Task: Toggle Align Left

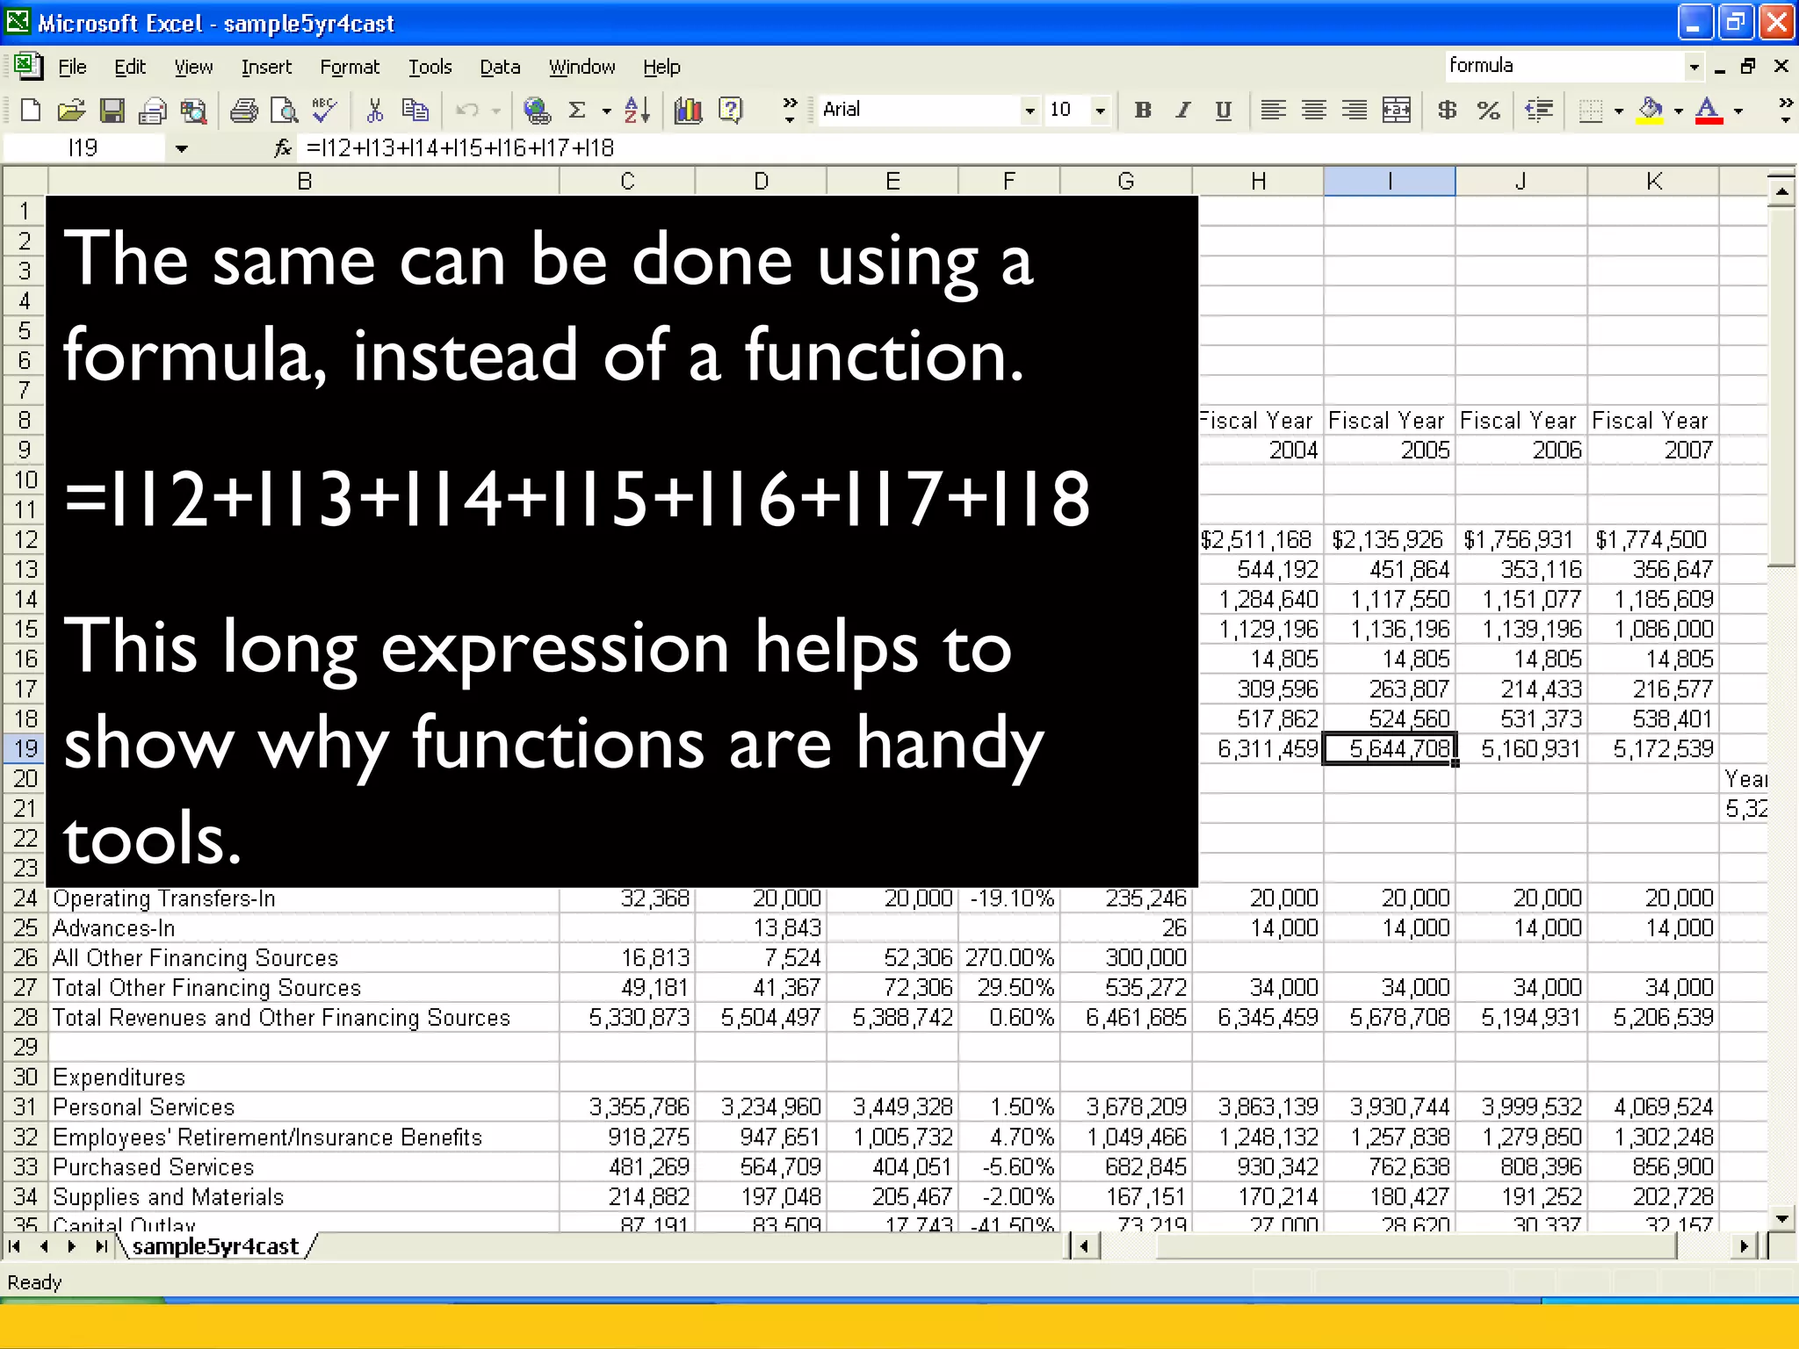Action: point(1274,110)
